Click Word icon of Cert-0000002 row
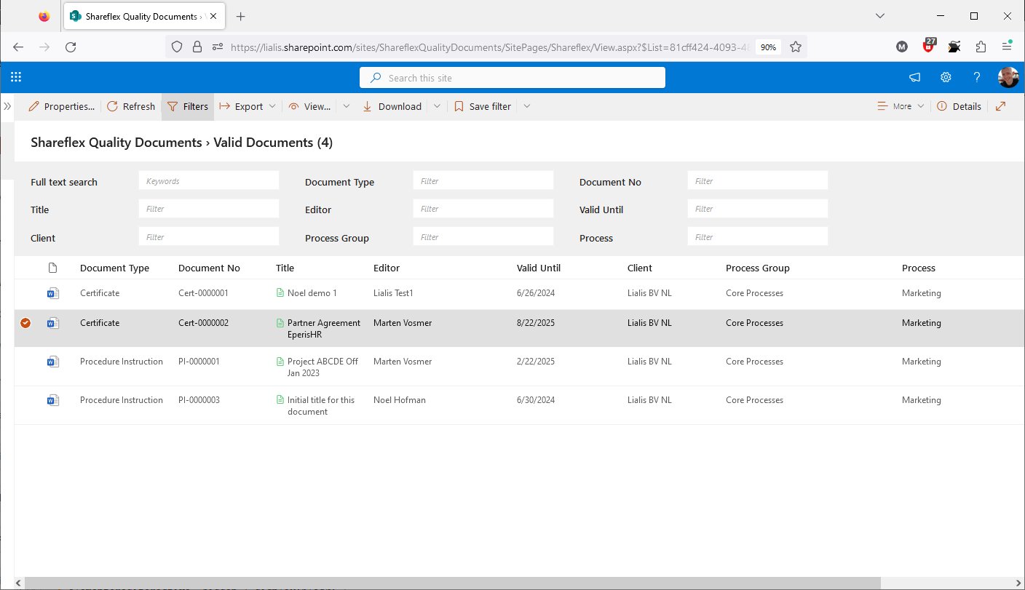Image resolution: width=1025 pixels, height=590 pixels. (x=52, y=323)
